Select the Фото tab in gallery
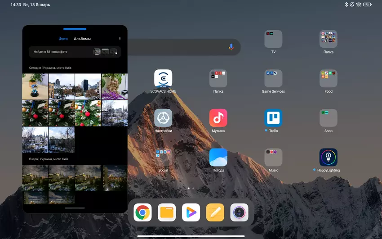This screenshot has height=239, width=382. pyautogui.click(x=63, y=39)
